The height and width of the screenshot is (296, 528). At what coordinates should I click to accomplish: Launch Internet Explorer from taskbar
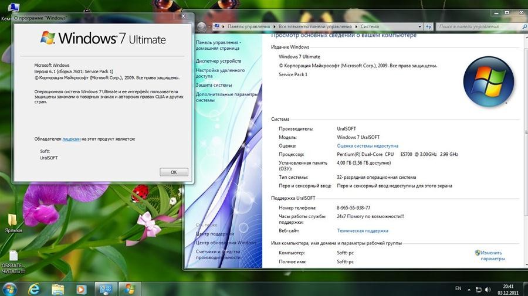click(x=34, y=289)
